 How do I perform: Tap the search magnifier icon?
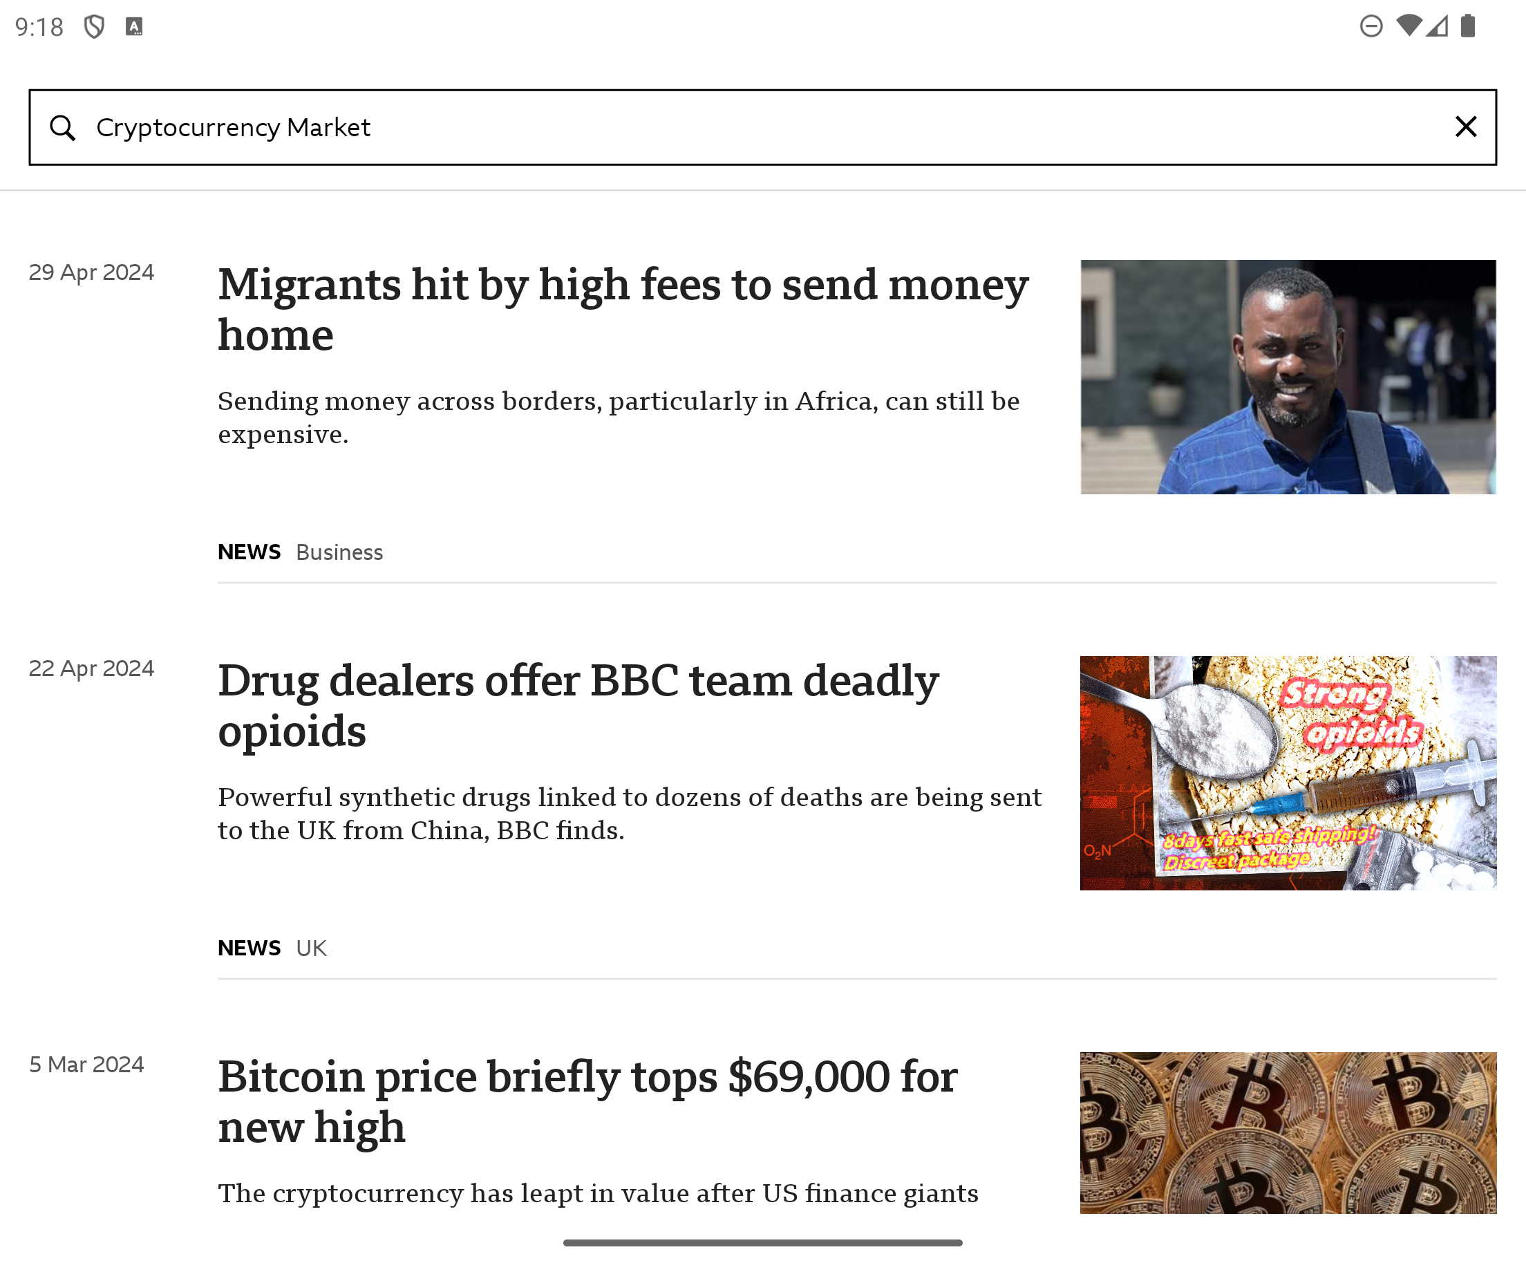[x=62, y=128]
